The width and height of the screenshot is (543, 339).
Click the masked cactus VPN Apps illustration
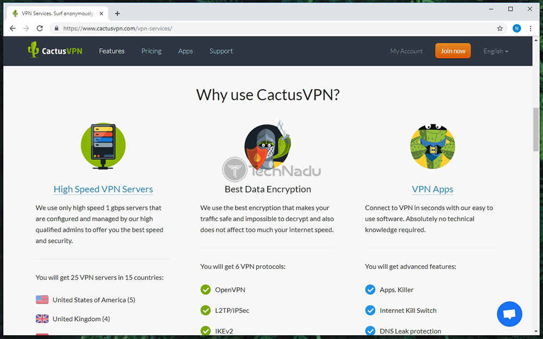(x=433, y=146)
